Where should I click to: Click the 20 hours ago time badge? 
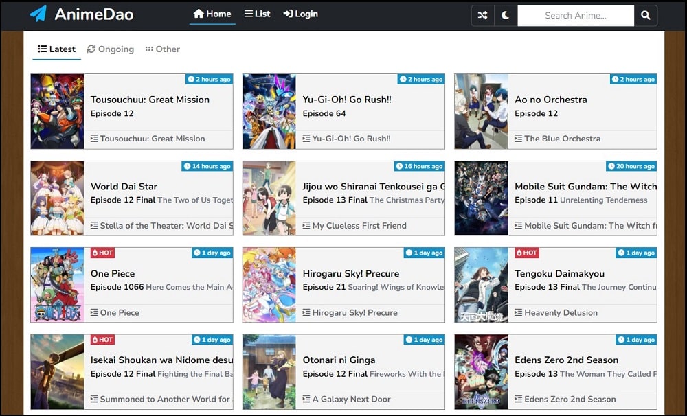[x=631, y=166]
